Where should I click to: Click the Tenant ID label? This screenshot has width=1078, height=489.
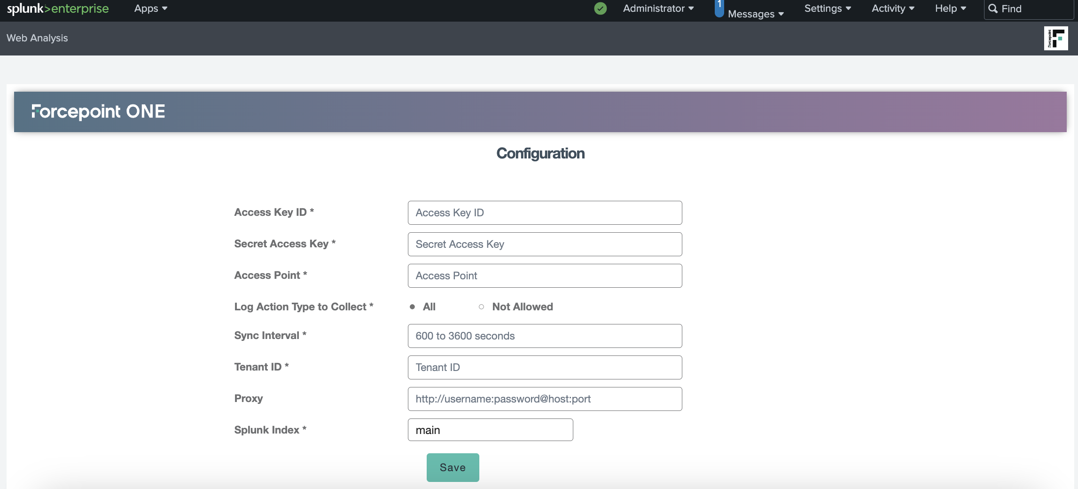coord(261,367)
